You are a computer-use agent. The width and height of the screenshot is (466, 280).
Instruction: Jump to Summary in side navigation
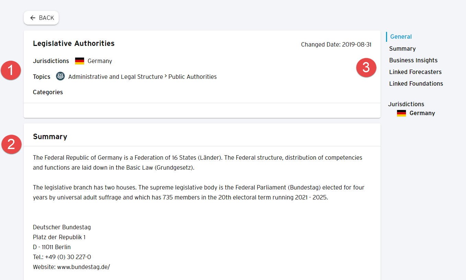pos(402,49)
